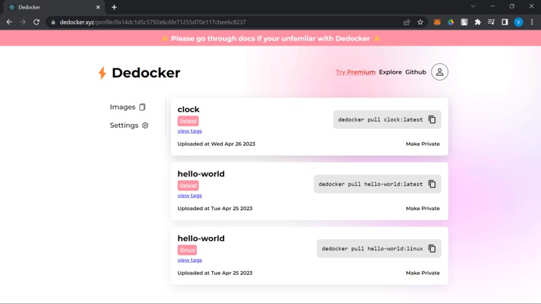View tags for hello-world latest image
The image size is (541, 304).
click(190, 196)
